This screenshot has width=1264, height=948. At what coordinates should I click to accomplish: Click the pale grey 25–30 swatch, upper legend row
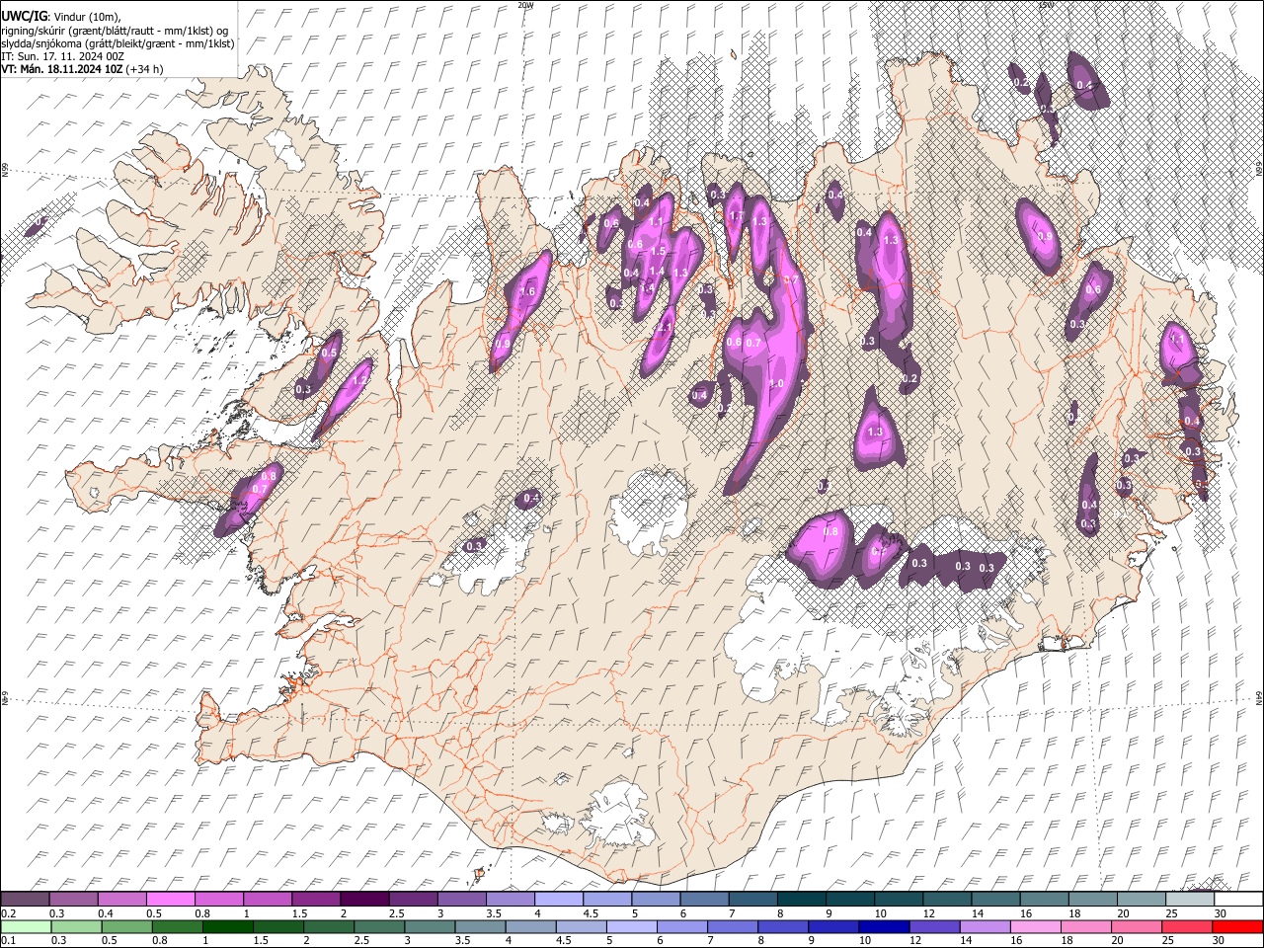tap(1190, 899)
